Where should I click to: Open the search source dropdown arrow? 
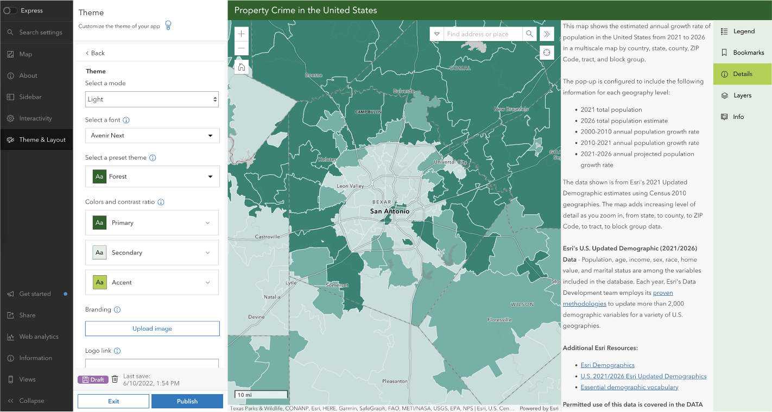(x=437, y=34)
